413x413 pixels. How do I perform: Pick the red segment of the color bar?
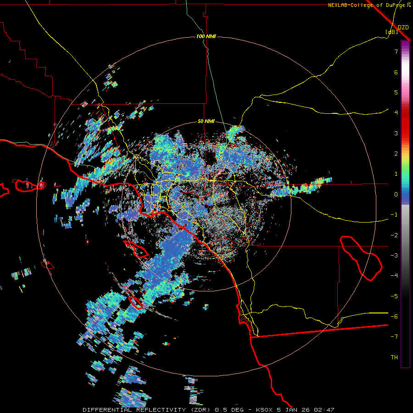tap(405, 127)
